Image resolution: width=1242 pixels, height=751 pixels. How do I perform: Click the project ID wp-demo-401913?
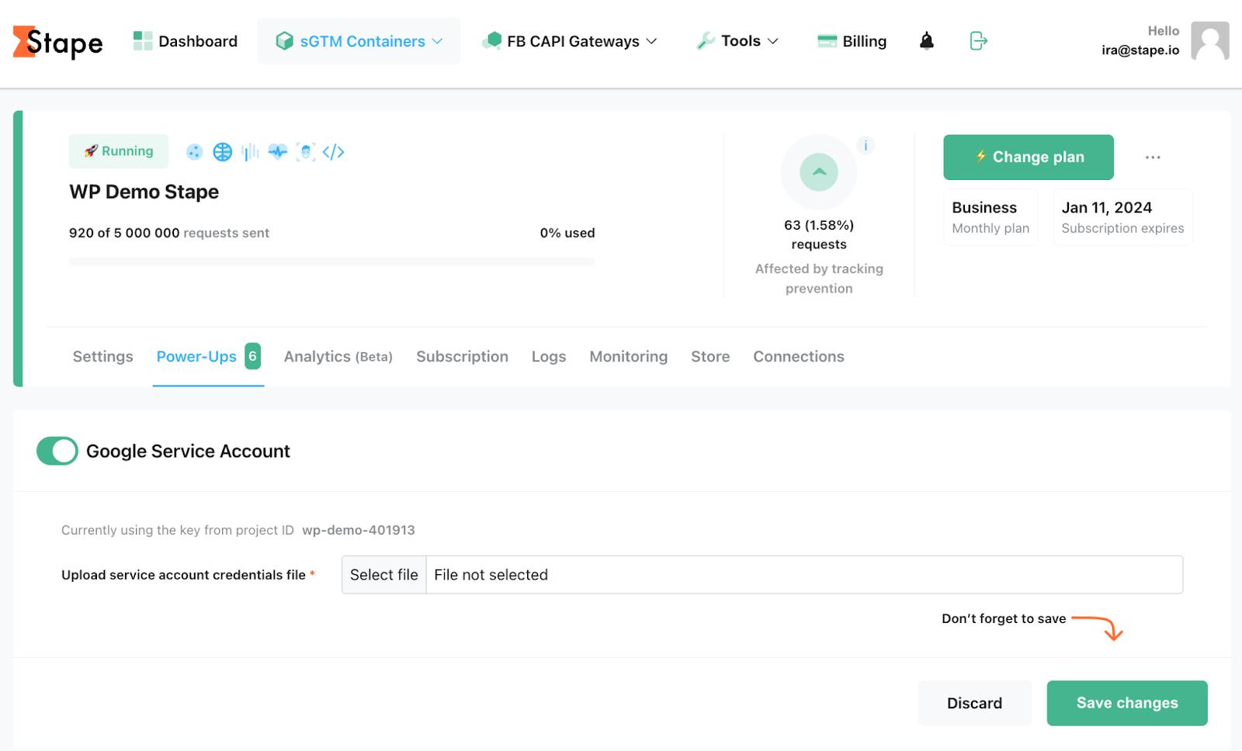coord(359,530)
